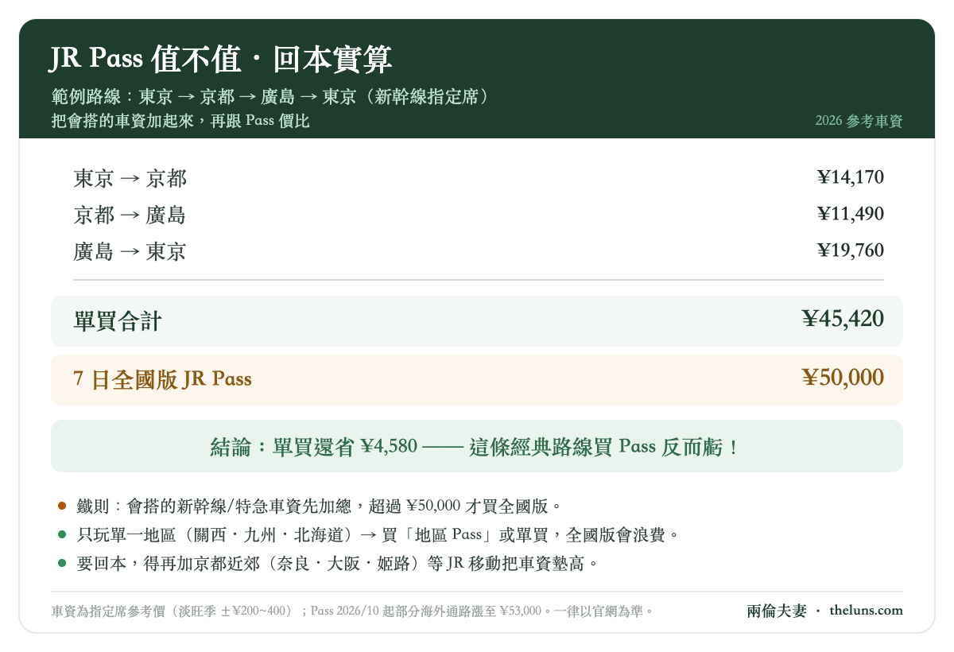954x652 pixels.
Task: Select the tip line starting '只玩單一地區'
Action: (379, 535)
